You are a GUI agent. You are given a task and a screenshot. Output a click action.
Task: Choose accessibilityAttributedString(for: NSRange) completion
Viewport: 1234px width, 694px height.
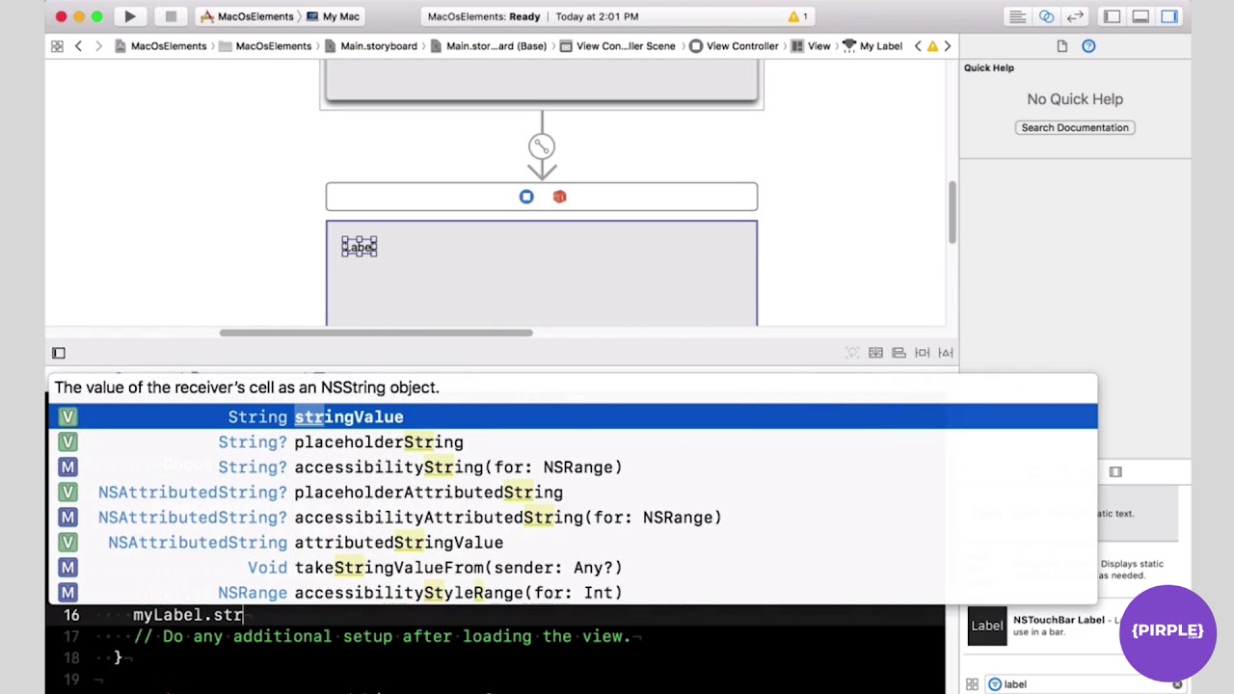(x=573, y=518)
